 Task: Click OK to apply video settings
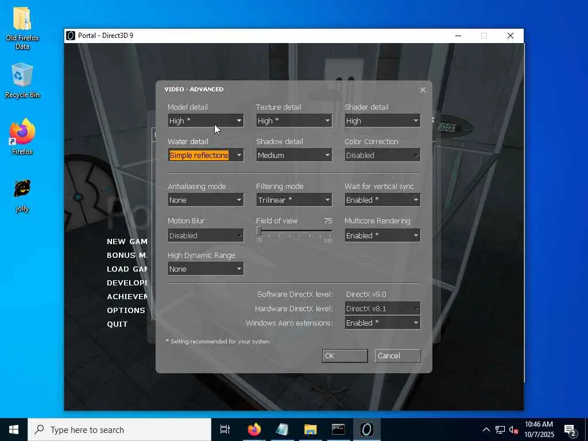[x=345, y=356]
